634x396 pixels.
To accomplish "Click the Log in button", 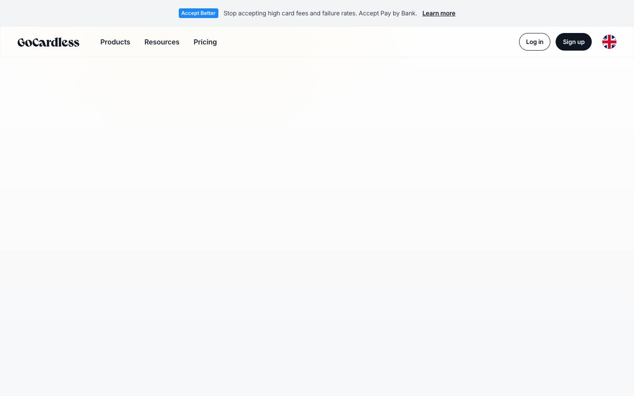I will coord(534,42).
